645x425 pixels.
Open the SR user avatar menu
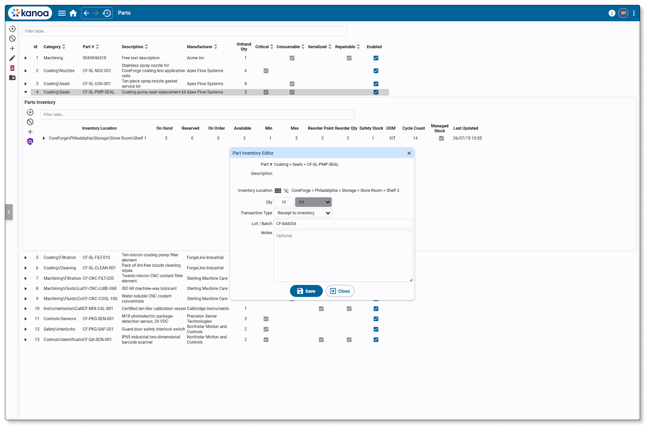pyautogui.click(x=623, y=13)
